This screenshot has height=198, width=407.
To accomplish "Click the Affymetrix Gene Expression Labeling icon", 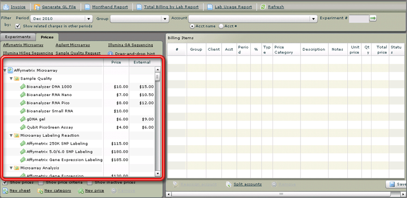I will [23, 159].
